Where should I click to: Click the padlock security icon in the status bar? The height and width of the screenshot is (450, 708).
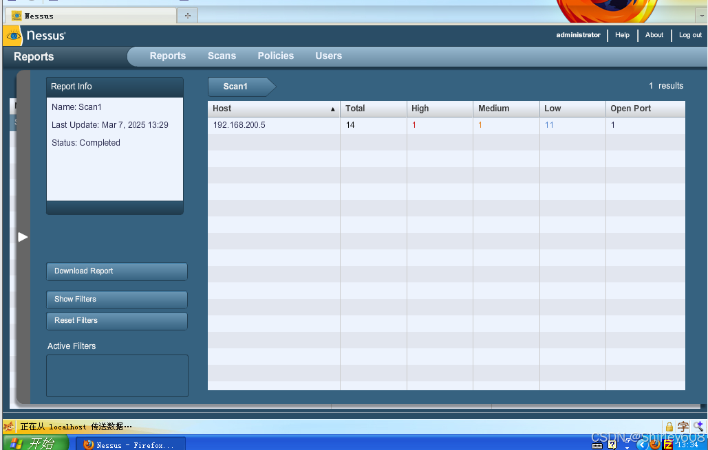coord(669,427)
